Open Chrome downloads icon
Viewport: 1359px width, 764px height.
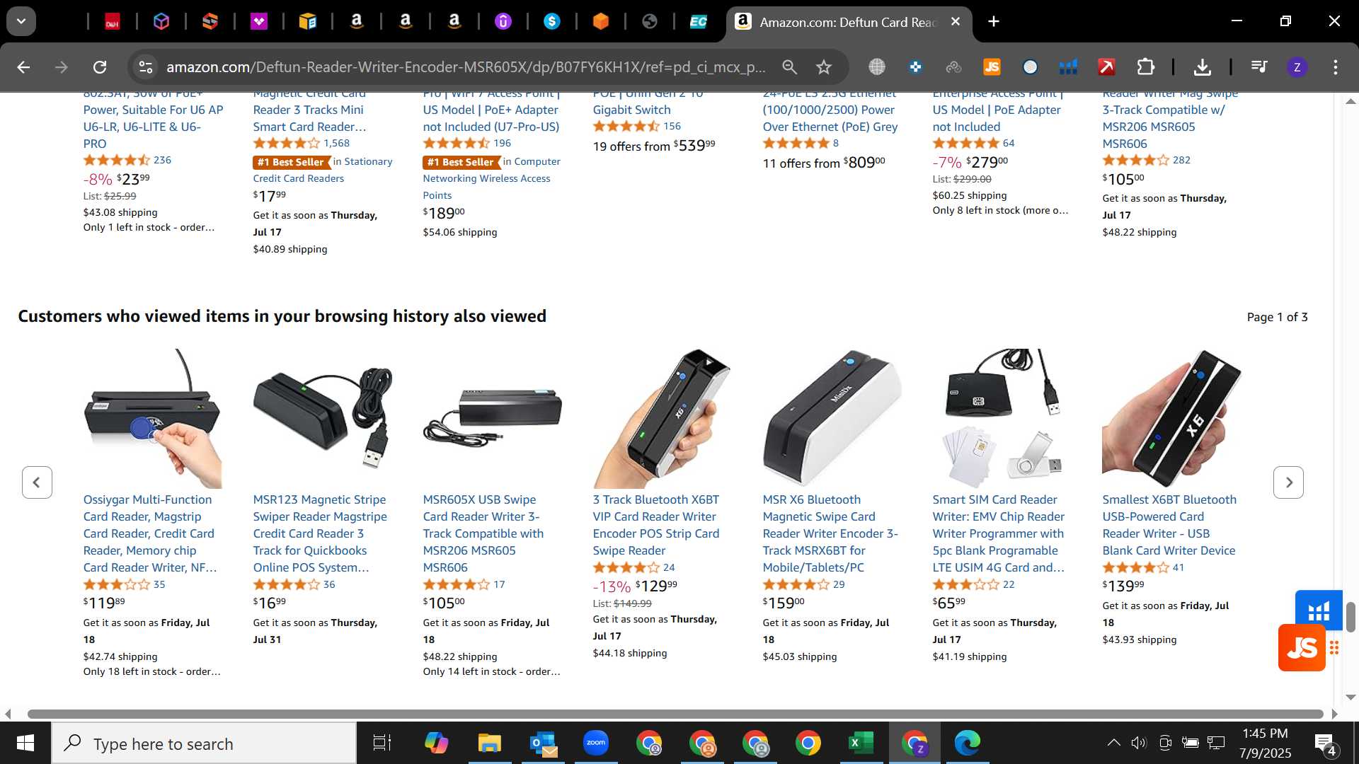click(1202, 67)
